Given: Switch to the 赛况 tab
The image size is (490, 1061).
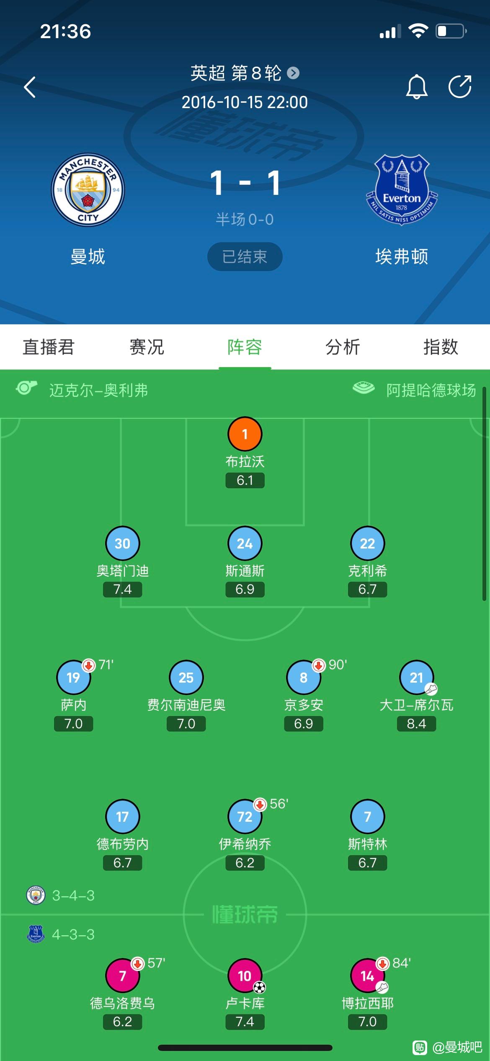Looking at the screenshot, I should [147, 347].
